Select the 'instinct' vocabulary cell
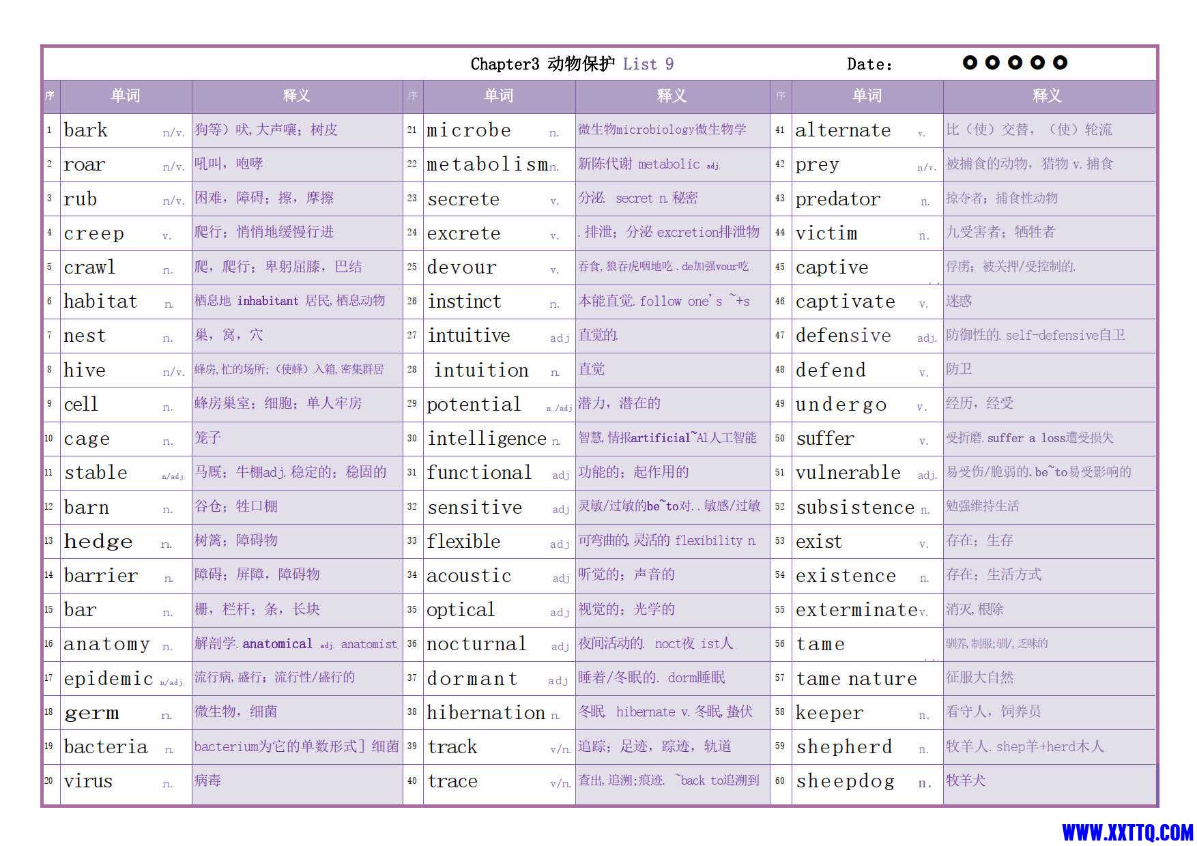The width and height of the screenshot is (1197, 846). click(x=499, y=302)
